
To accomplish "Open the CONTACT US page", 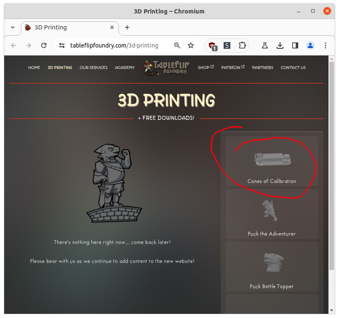I will (293, 68).
